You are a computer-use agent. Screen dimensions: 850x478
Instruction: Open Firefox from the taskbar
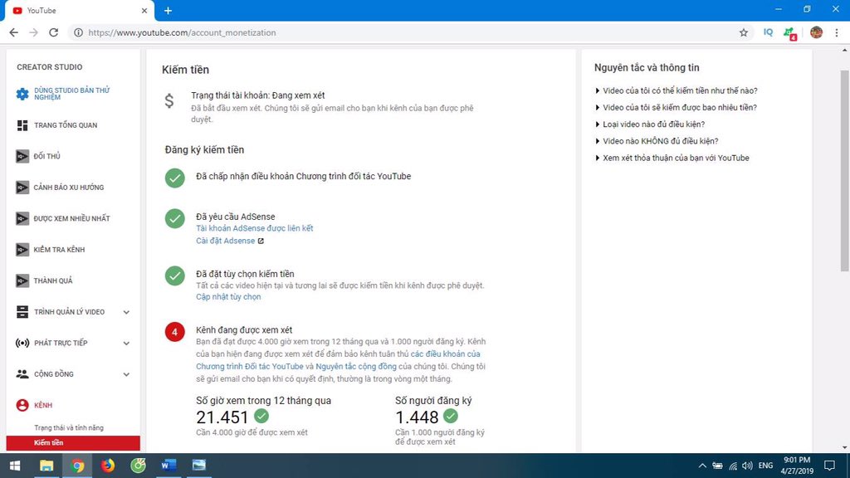[108, 466]
